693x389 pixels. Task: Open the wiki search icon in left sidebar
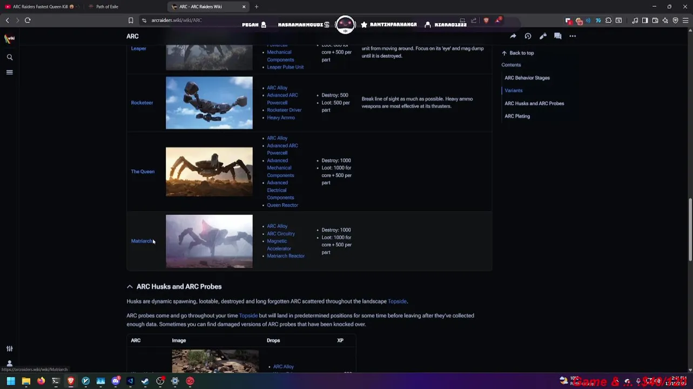click(10, 57)
